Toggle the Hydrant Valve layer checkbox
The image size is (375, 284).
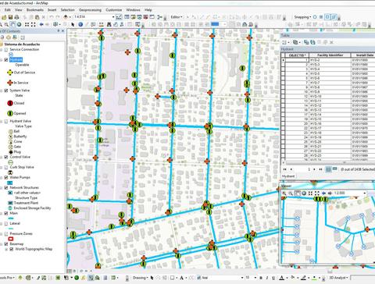click(6, 121)
